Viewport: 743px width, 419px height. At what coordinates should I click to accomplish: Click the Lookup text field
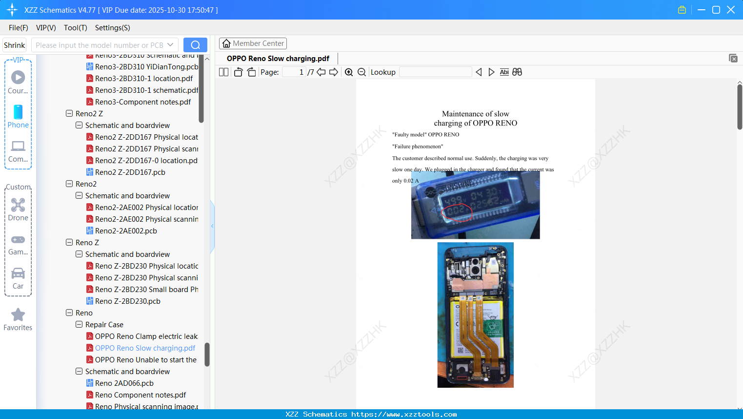tap(435, 72)
